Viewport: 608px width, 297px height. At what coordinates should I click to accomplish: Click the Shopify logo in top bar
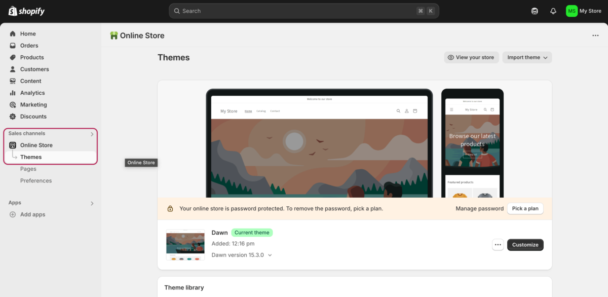pyautogui.click(x=26, y=11)
